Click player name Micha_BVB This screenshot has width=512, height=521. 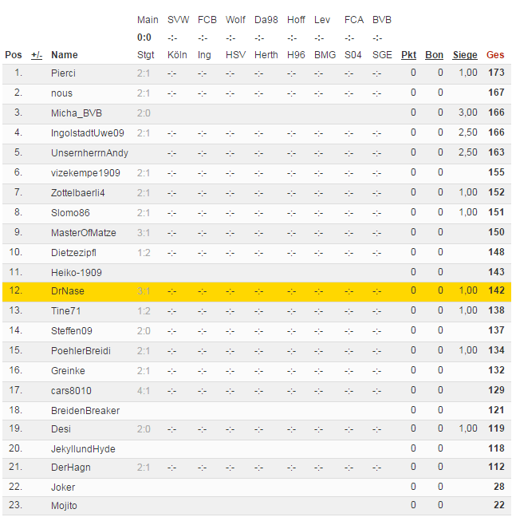(77, 113)
